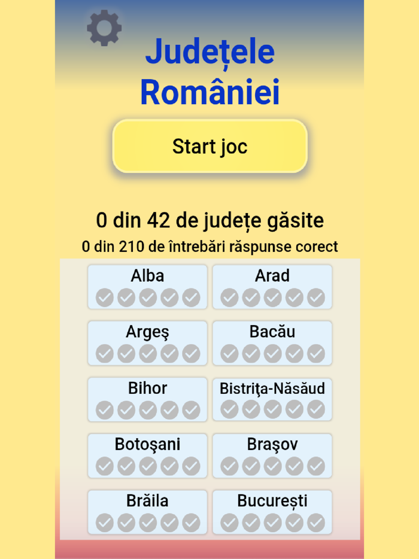This screenshot has width=419, height=559.
Task: Select the Bacău county card
Action: (x=272, y=342)
